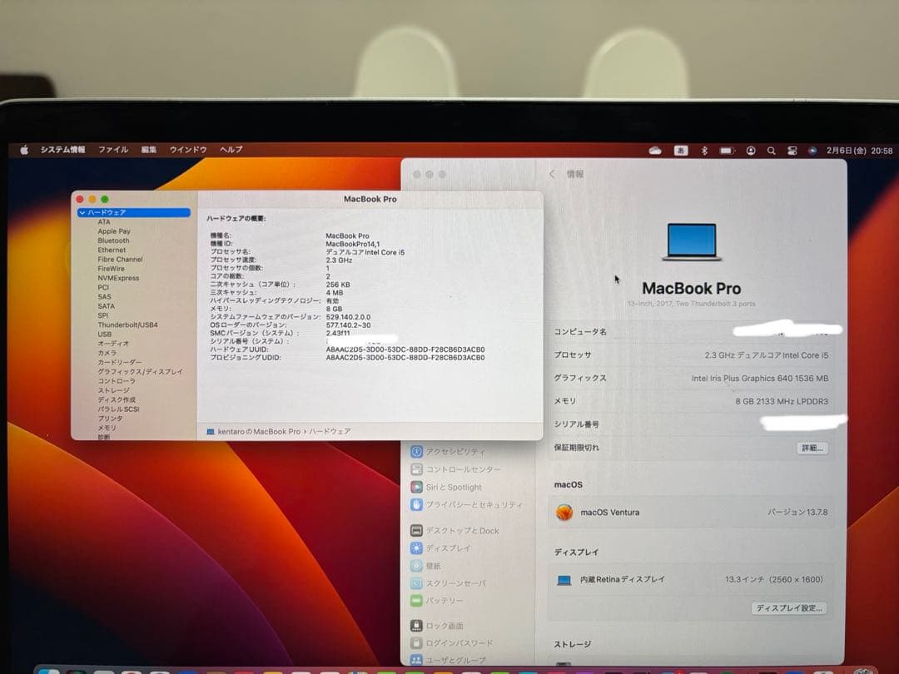Select Bluetooth in hardware sidebar
Image resolution: width=899 pixels, height=674 pixels.
tap(113, 240)
